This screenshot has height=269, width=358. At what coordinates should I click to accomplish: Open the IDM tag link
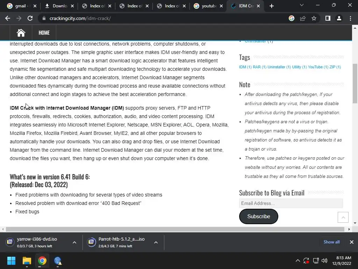tap(245, 67)
